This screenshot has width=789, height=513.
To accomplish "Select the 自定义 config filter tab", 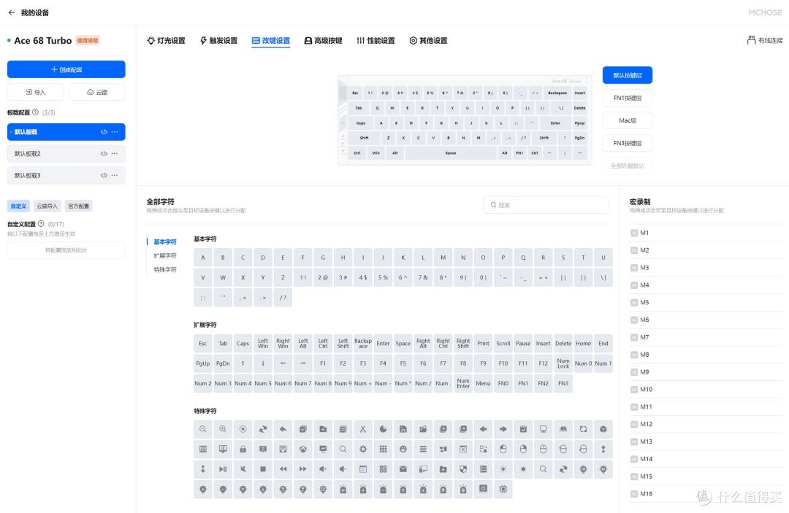I will [x=18, y=206].
